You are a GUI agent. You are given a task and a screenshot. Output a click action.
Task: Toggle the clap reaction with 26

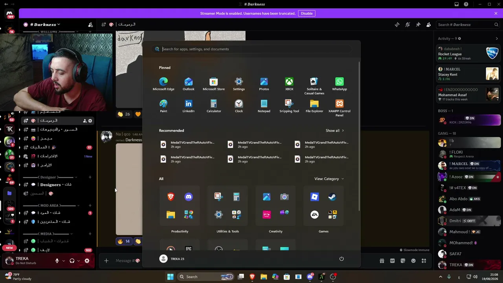(x=124, y=114)
